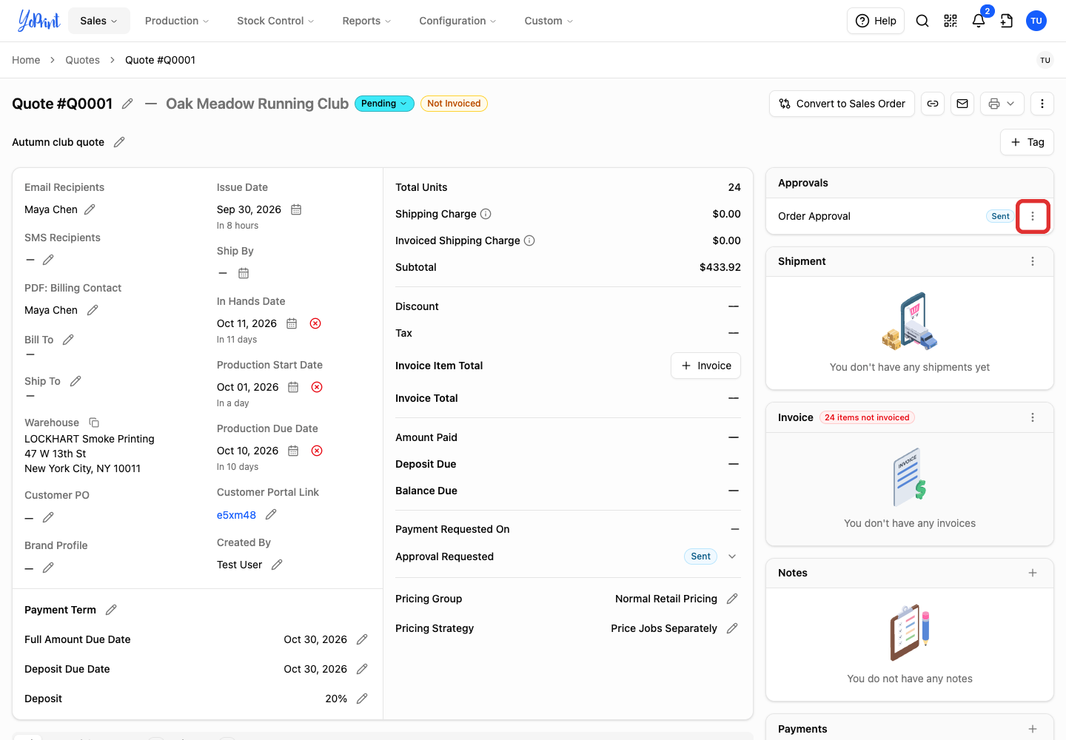Open the e5xm48 portal link
The height and width of the screenshot is (740, 1066).
[236, 515]
